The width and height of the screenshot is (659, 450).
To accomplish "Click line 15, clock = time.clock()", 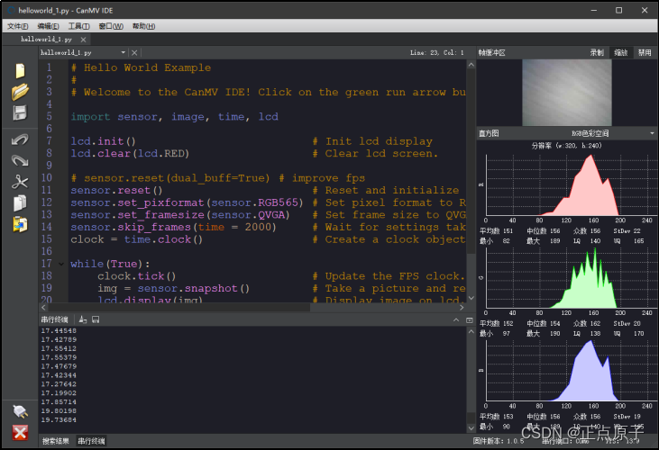I will (137, 239).
